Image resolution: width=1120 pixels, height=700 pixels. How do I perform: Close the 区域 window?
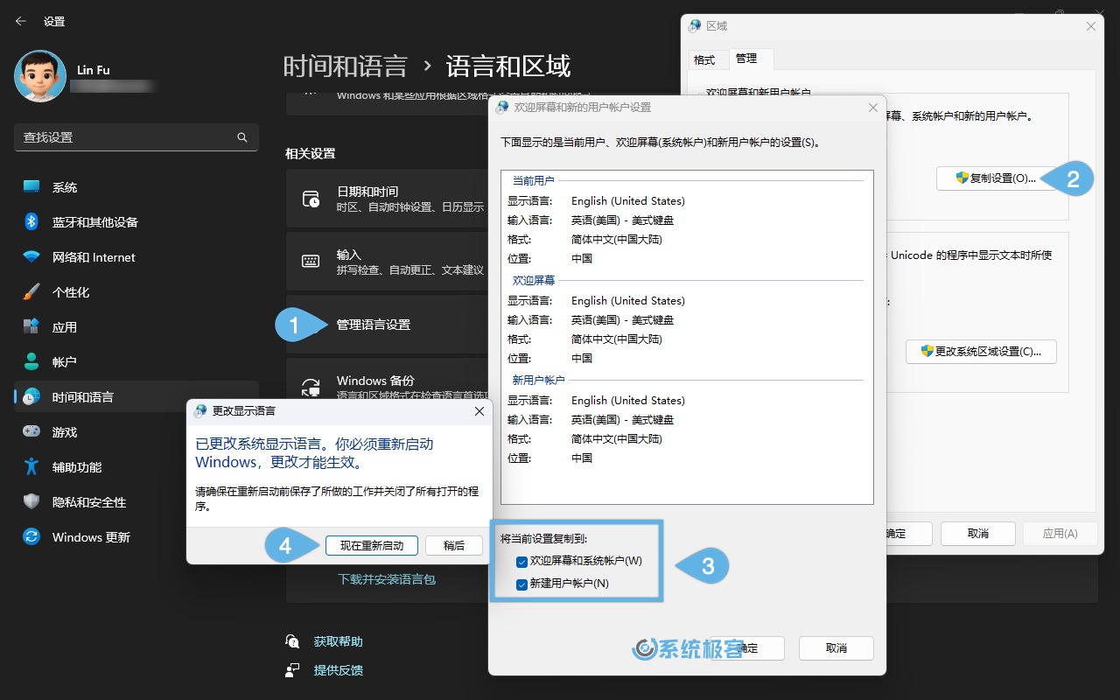1090,26
